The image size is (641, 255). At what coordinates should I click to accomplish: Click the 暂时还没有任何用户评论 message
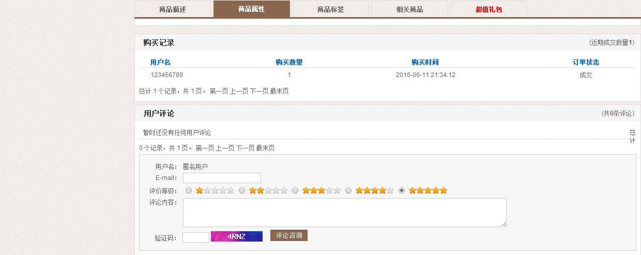point(177,133)
